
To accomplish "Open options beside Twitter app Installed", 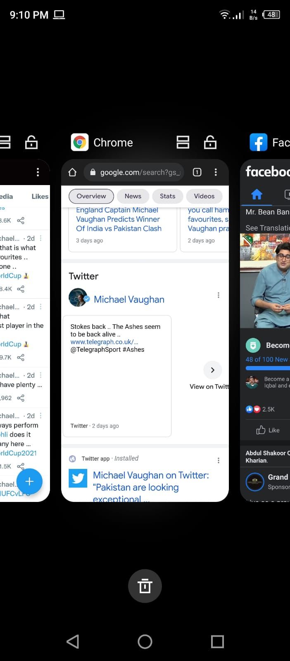I will pyautogui.click(x=218, y=460).
